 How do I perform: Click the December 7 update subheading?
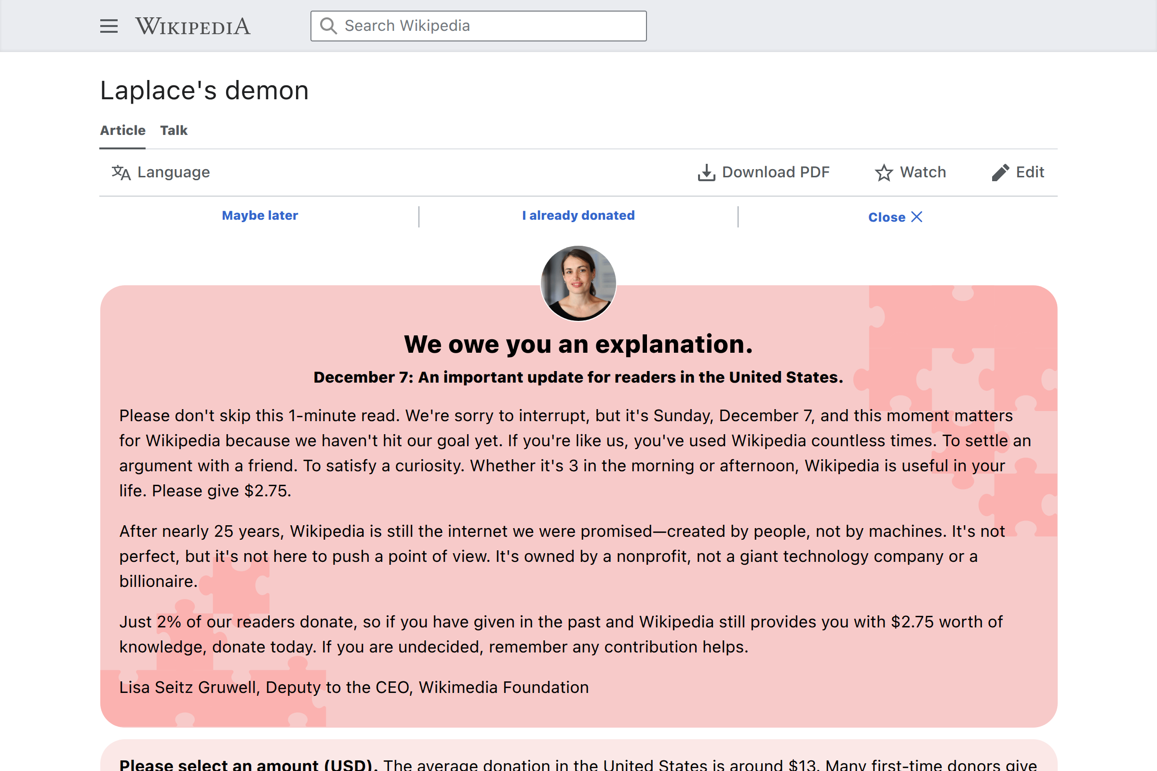(x=578, y=377)
